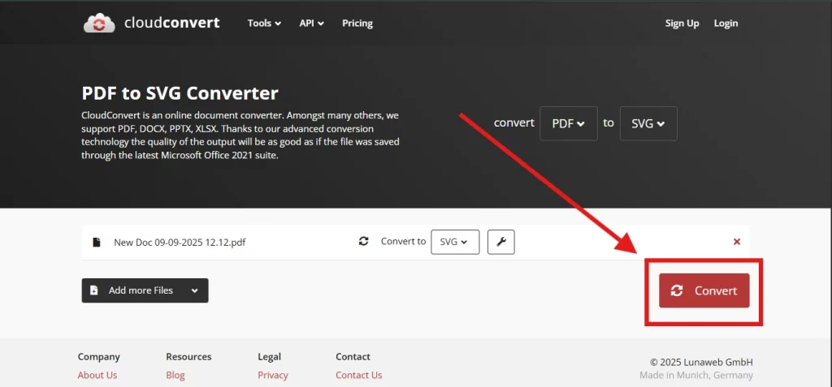Image resolution: width=832 pixels, height=387 pixels.
Task: Open the Contact Us link
Action: click(x=358, y=376)
